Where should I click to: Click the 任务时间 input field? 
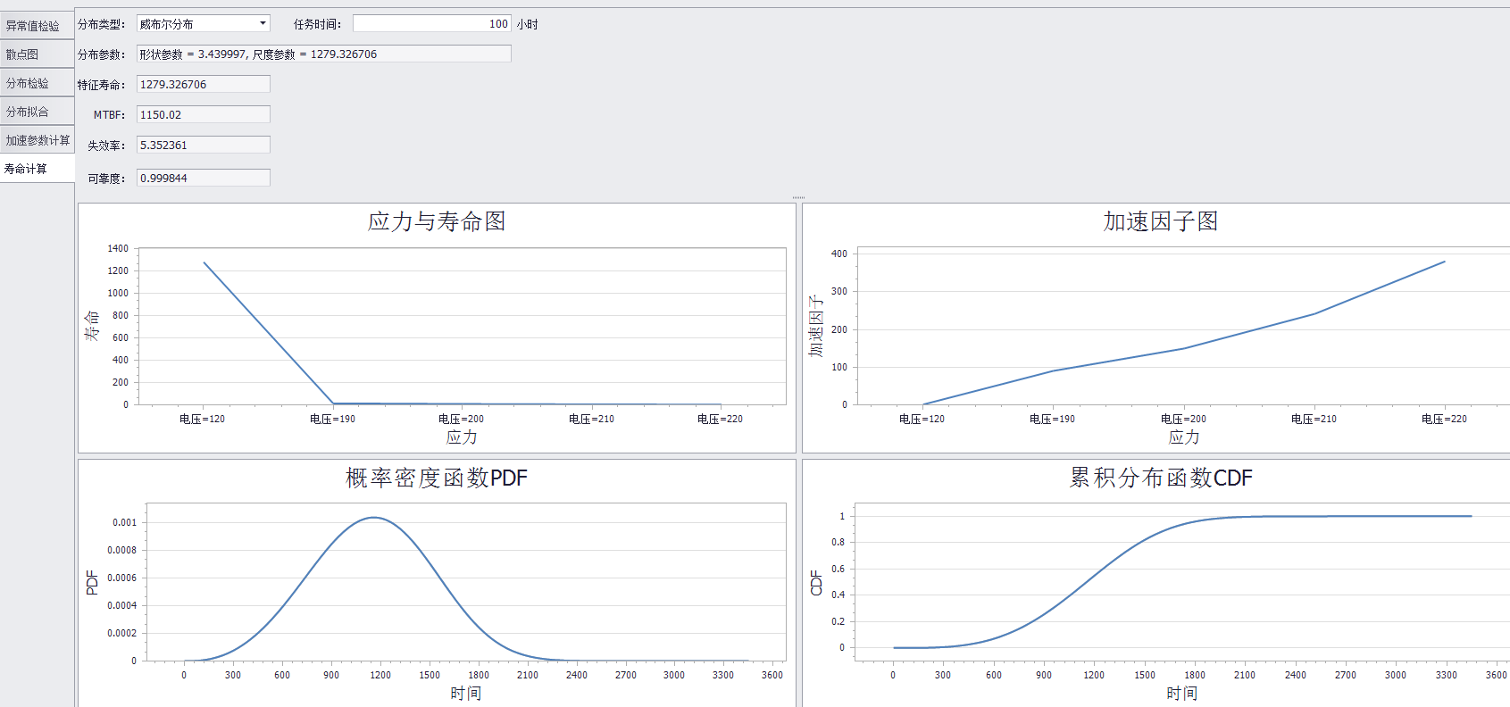[x=431, y=24]
